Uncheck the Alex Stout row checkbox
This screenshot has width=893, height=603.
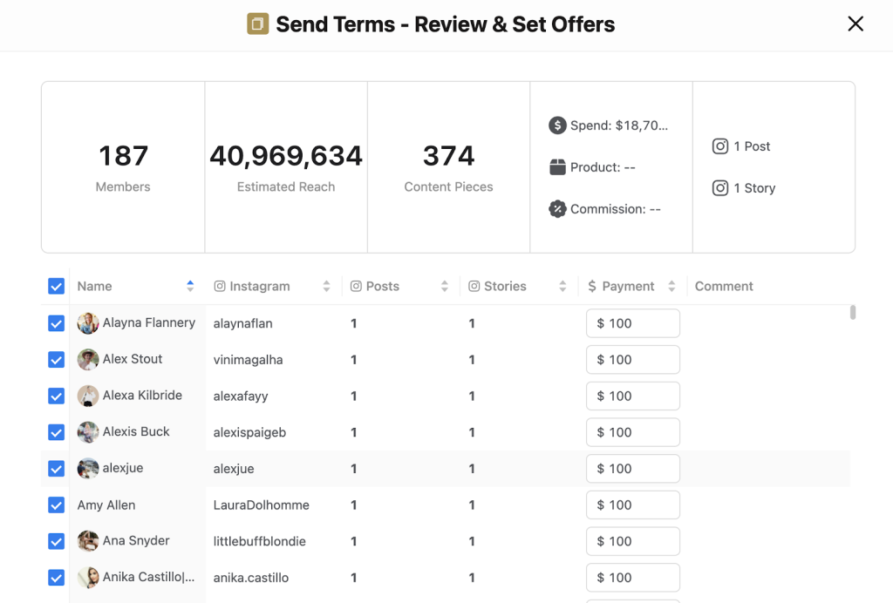point(56,360)
